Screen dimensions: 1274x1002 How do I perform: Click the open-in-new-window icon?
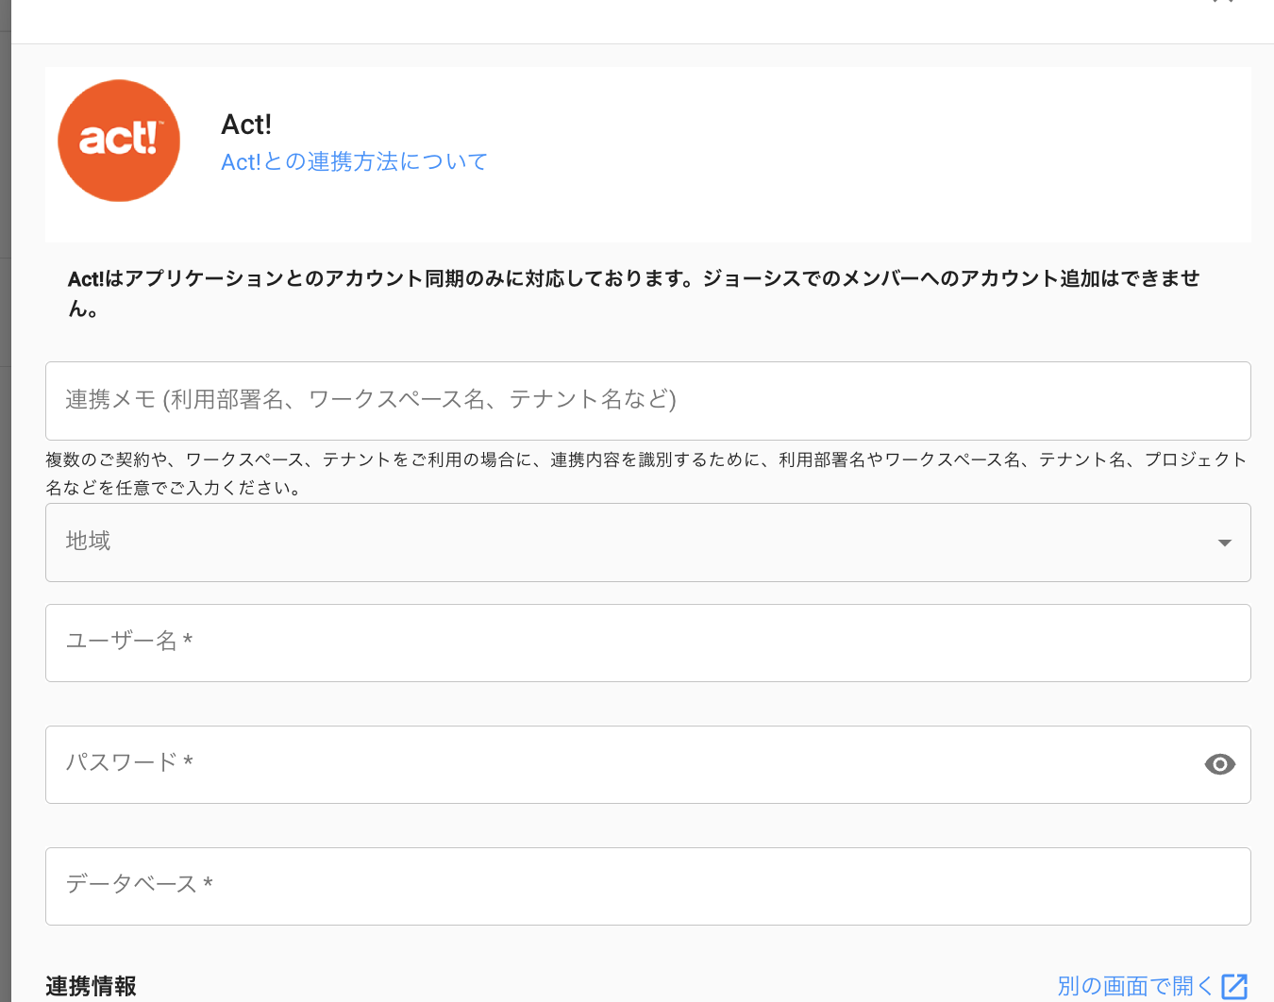point(1234,986)
